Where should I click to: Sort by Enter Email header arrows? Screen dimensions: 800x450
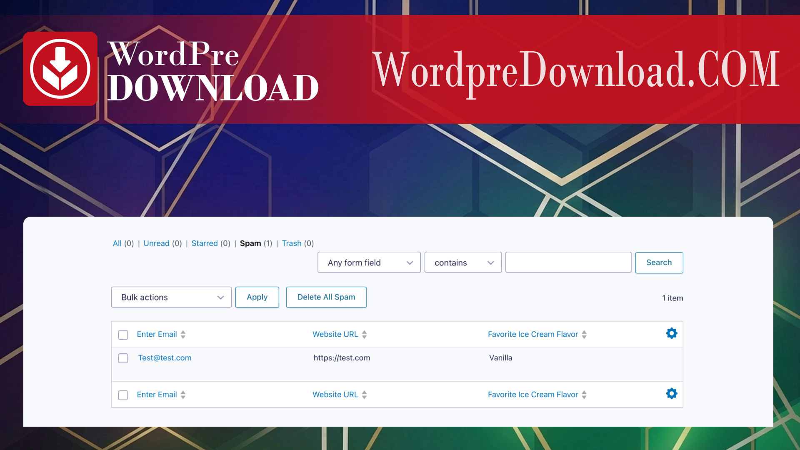point(183,335)
